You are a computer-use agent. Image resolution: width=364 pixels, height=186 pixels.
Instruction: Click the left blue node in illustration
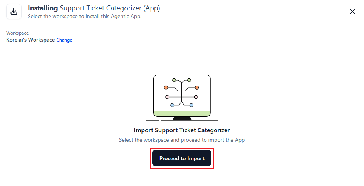[x=172, y=105]
